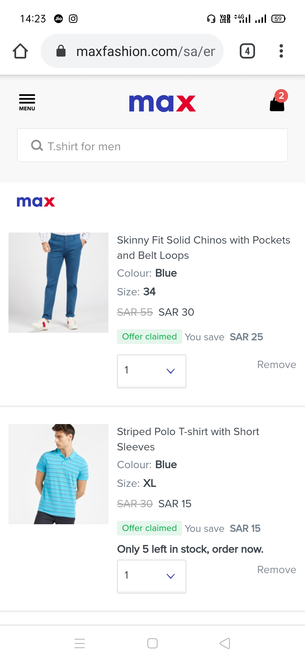This screenshot has height=662, width=305.
Task: Expand quantity dropdown for Skinny Fit Chinos
Action: (152, 371)
